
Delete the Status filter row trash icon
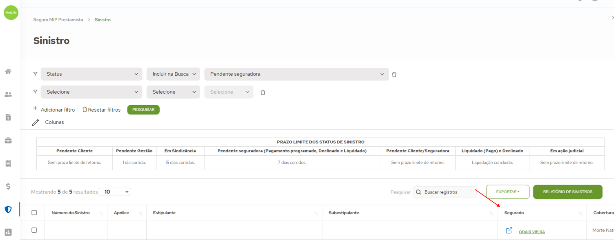[394, 74]
